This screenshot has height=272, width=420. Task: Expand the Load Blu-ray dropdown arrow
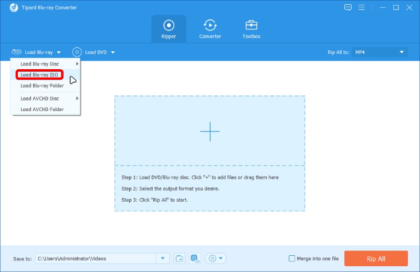click(59, 52)
